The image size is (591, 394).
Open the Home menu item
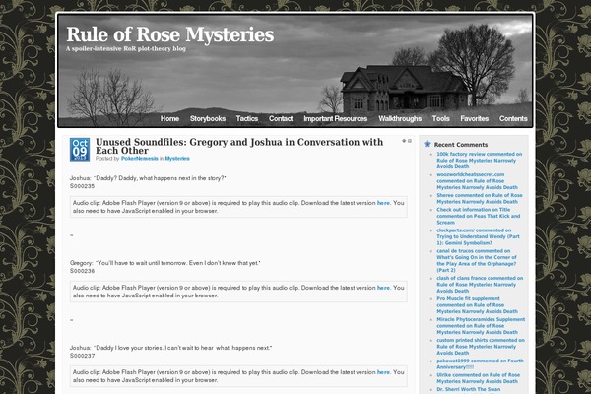pos(169,118)
